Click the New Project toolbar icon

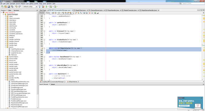click(6, 7)
